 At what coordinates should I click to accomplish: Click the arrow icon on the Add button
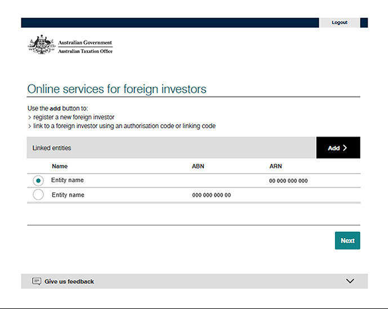tap(345, 148)
